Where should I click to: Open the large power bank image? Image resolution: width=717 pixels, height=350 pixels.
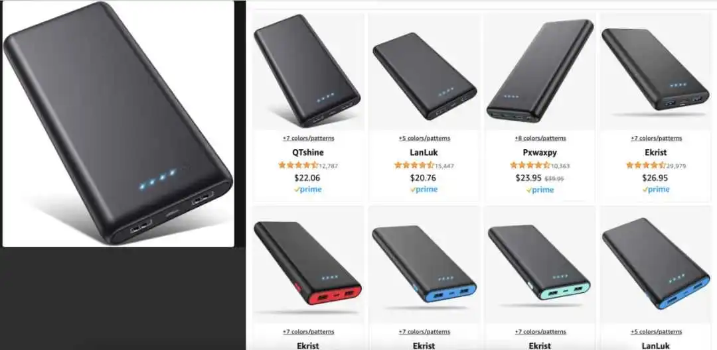click(118, 123)
